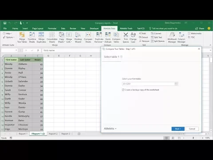Select cell containing Addams
Image resolution: width=213 pixels, height=160 pixels.
25,64
